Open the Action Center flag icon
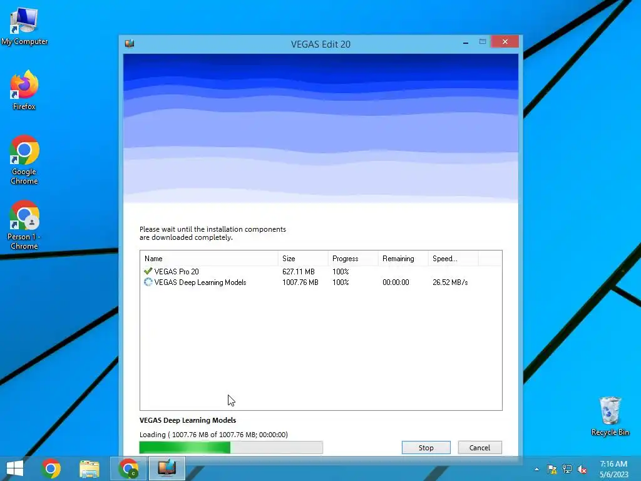641x481 pixels. (551, 469)
